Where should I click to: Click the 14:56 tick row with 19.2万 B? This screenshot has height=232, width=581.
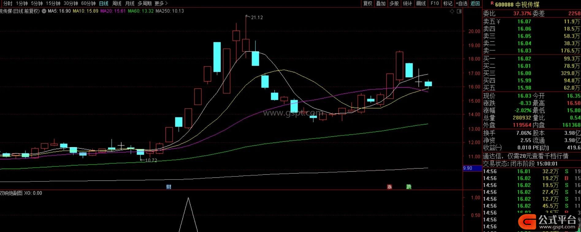point(532,178)
